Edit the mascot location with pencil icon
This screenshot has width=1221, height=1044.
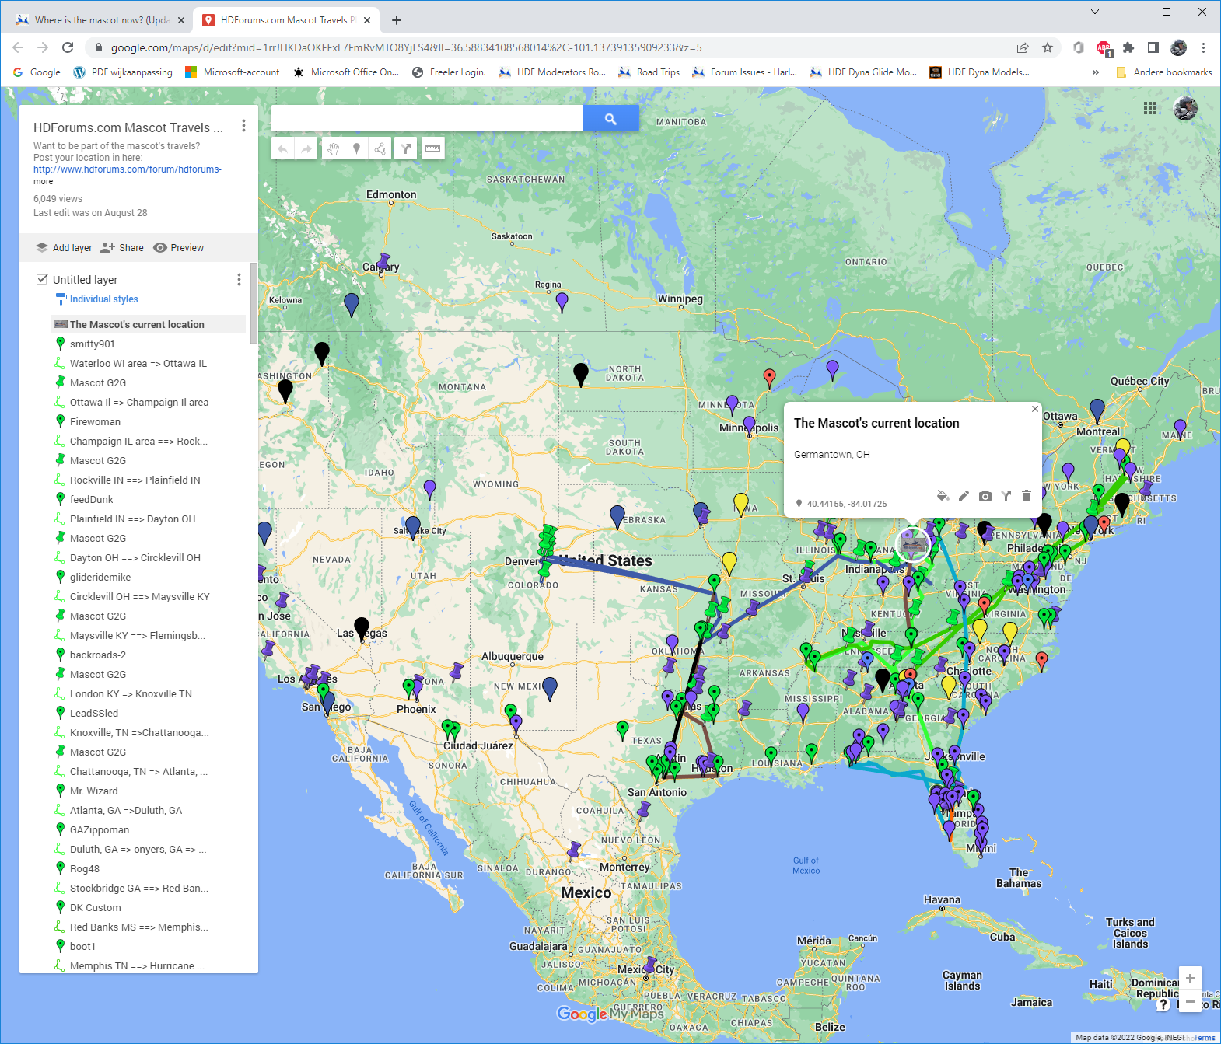click(964, 496)
